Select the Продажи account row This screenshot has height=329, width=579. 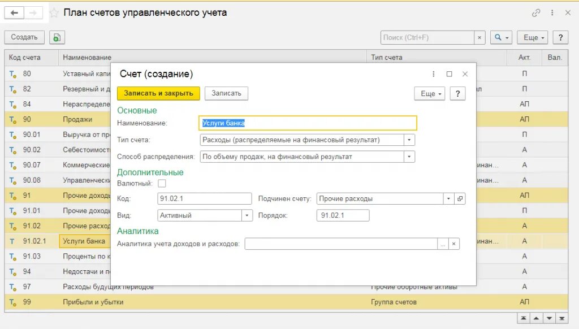(x=58, y=119)
